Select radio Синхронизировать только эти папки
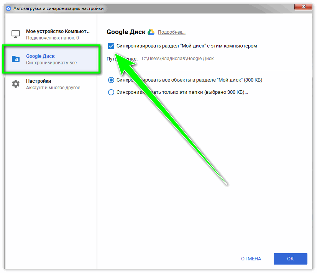 (111, 92)
